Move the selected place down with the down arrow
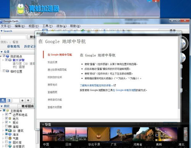 (x=28, y=100)
